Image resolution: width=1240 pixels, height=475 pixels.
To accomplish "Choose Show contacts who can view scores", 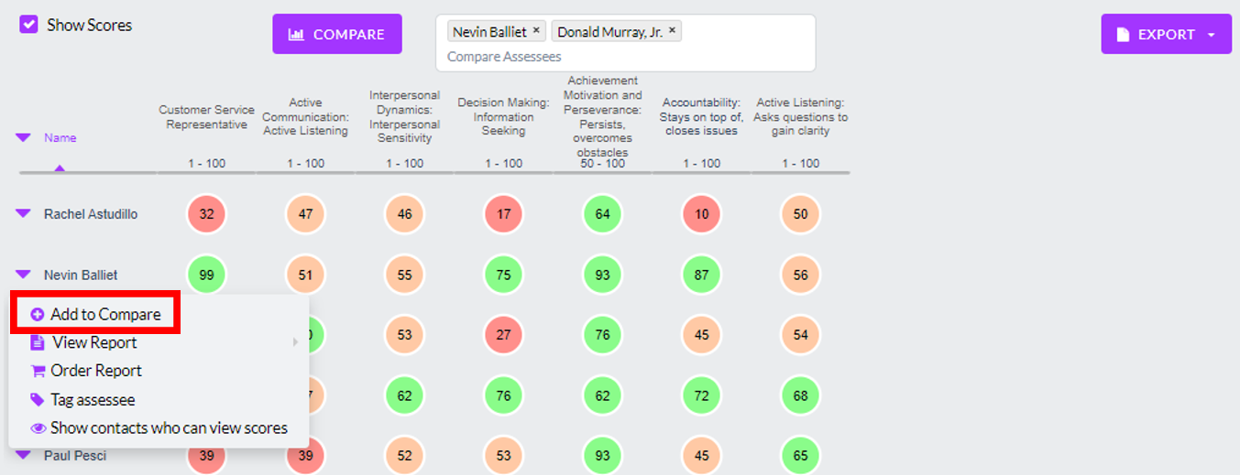I will (169, 428).
